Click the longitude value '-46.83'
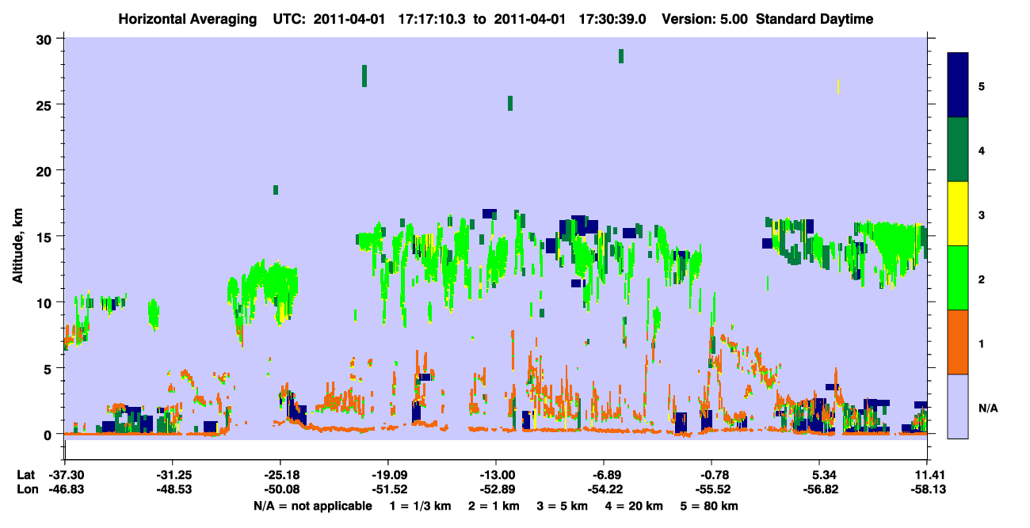This screenshot has height=528, width=1030. click(x=65, y=489)
